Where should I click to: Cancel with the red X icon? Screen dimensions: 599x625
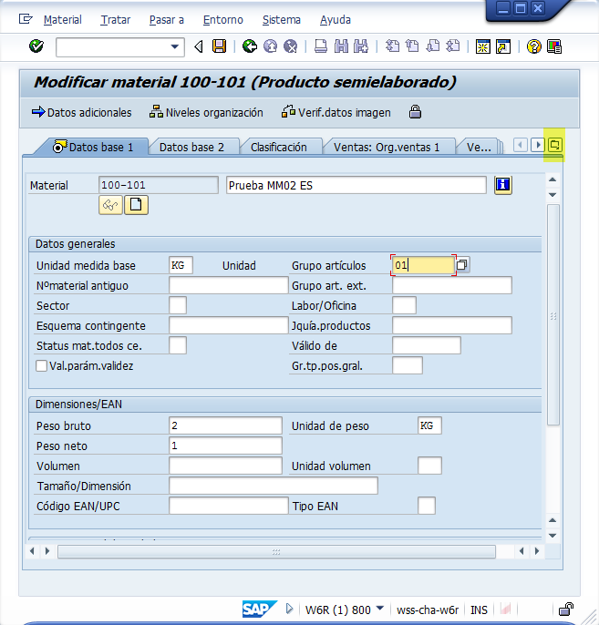(290, 46)
